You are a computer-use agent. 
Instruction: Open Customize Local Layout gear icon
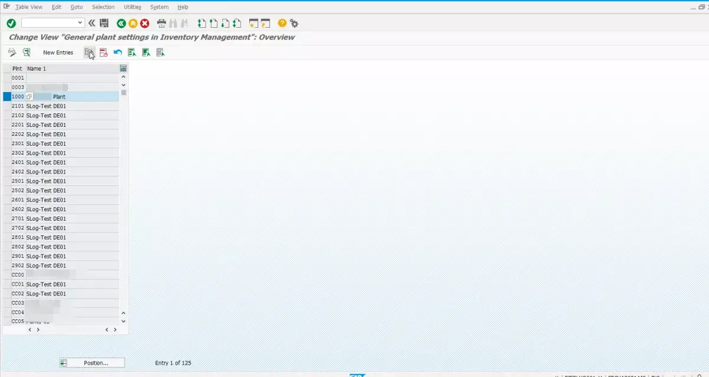294,23
